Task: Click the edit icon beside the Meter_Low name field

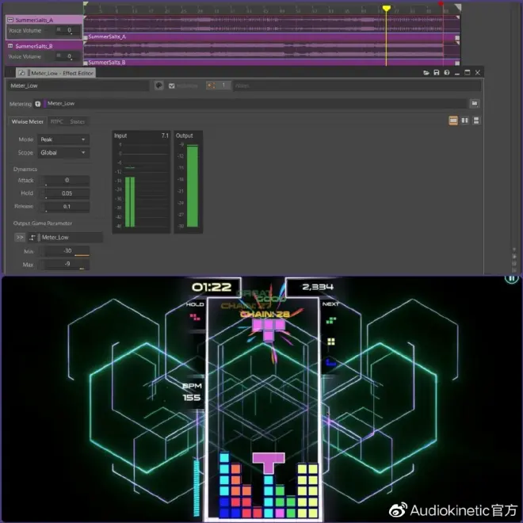Action: coord(158,86)
